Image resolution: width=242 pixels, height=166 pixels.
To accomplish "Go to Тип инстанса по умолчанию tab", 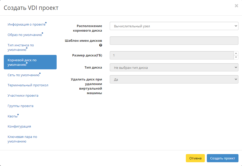I will coord(21,47).
